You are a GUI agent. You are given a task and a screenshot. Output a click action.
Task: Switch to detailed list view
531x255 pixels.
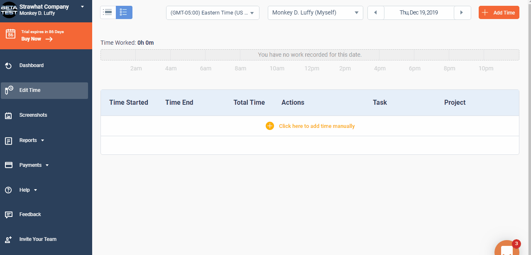tap(124, 12)
